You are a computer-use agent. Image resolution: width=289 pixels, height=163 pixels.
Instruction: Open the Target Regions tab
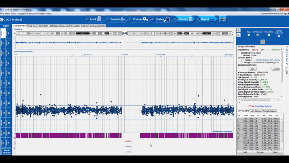270,111
